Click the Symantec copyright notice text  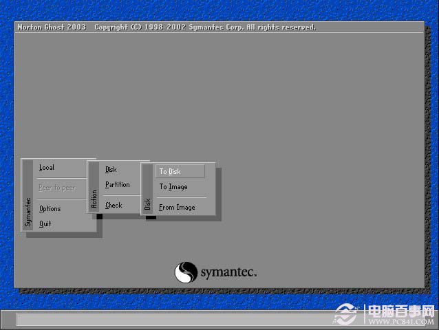(x=205, y=27)
